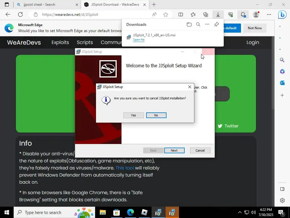Switch to JJSploit Download WeAreDevs tab
290x218 pixels.
pos(115,5)
